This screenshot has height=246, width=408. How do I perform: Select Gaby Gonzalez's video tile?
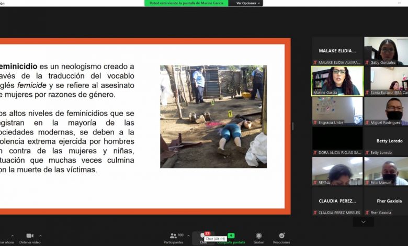coord(386,51)
